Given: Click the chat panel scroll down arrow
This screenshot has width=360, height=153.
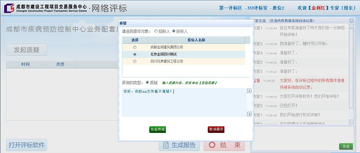Looking at the screenshot, I should tap(351, 122).
